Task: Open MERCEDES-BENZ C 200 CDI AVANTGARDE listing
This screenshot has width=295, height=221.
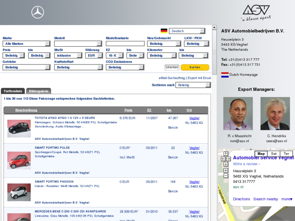Action: 70,211
